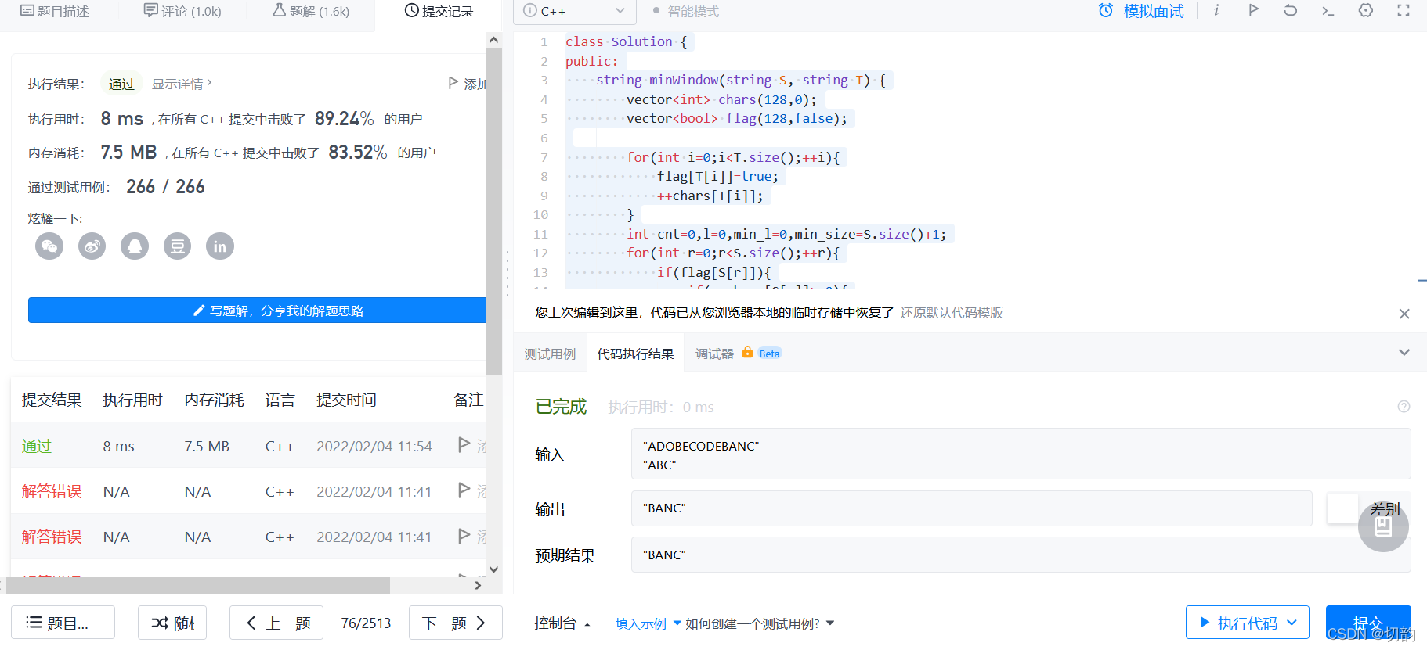
Task: Open 填入示例 dropdown
Action: [648, 623]
